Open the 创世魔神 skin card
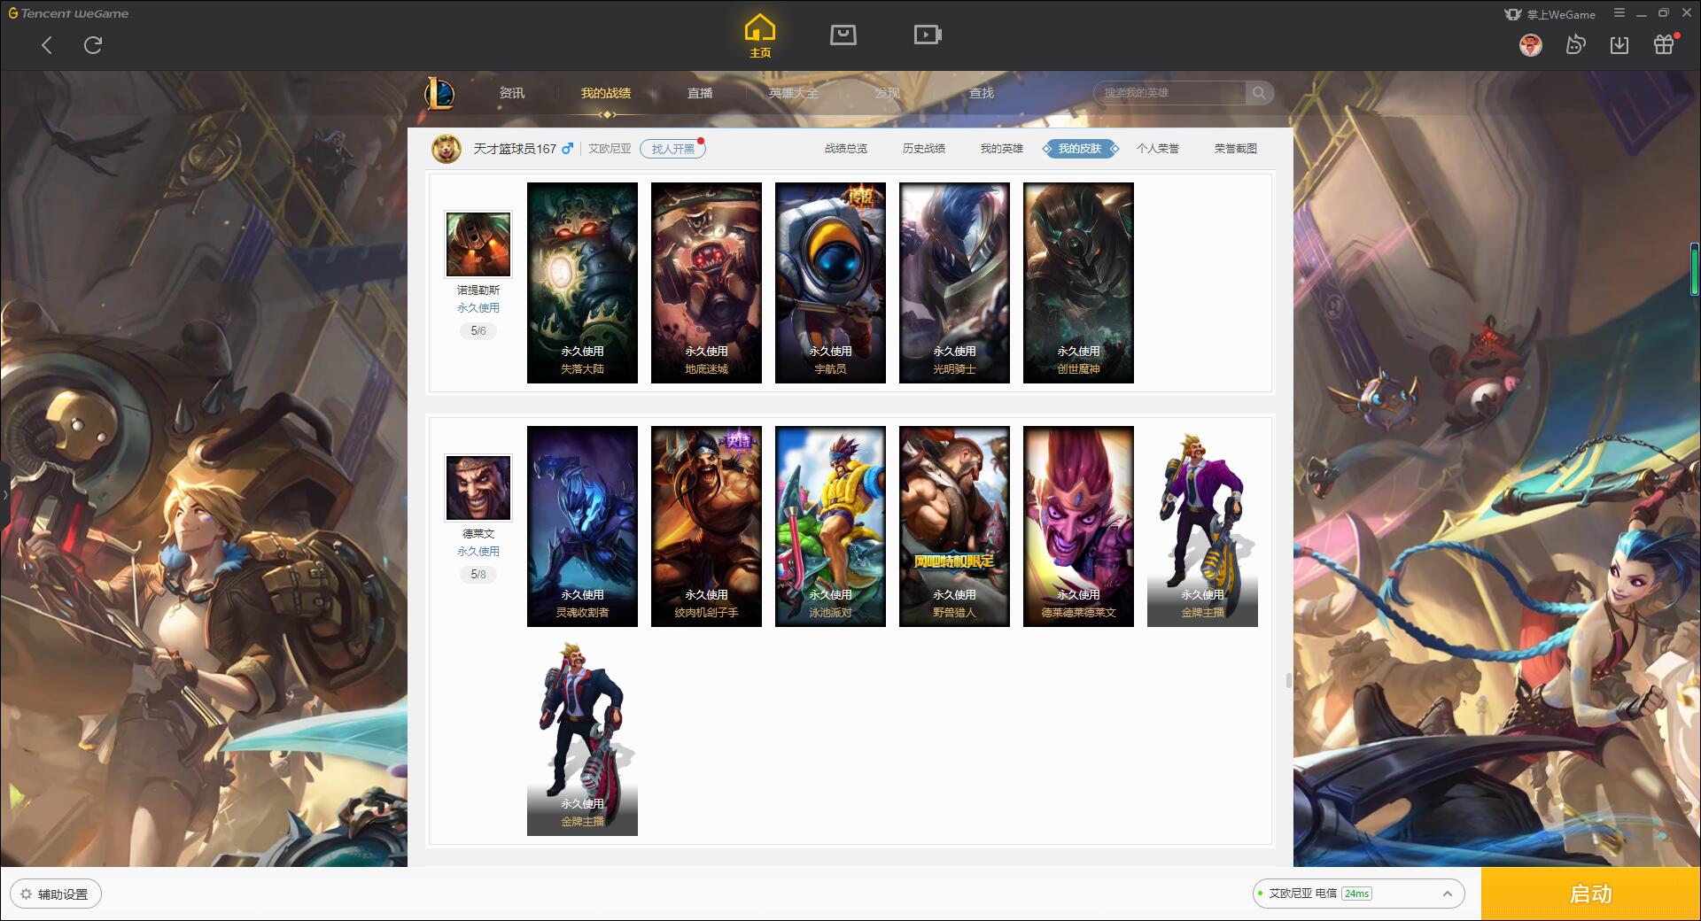 tap(1078, 282)
